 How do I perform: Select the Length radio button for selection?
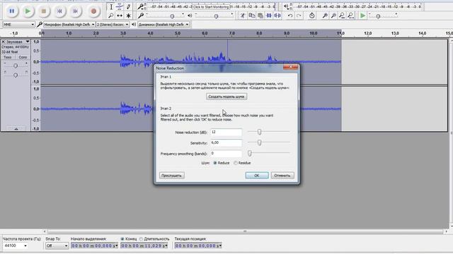click(x=141, y=238)
